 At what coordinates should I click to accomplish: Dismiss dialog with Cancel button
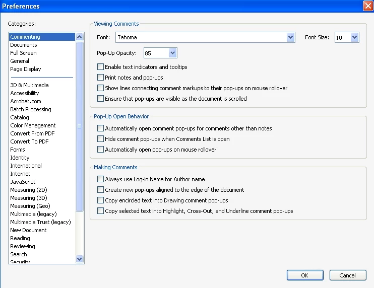click(x=347, y=275)
